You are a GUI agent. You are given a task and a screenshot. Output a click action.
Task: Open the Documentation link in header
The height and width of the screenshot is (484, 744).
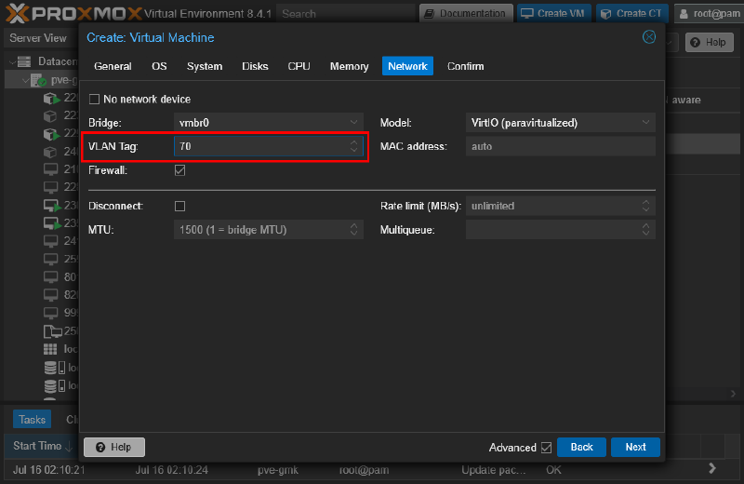[x=465, y=14]
